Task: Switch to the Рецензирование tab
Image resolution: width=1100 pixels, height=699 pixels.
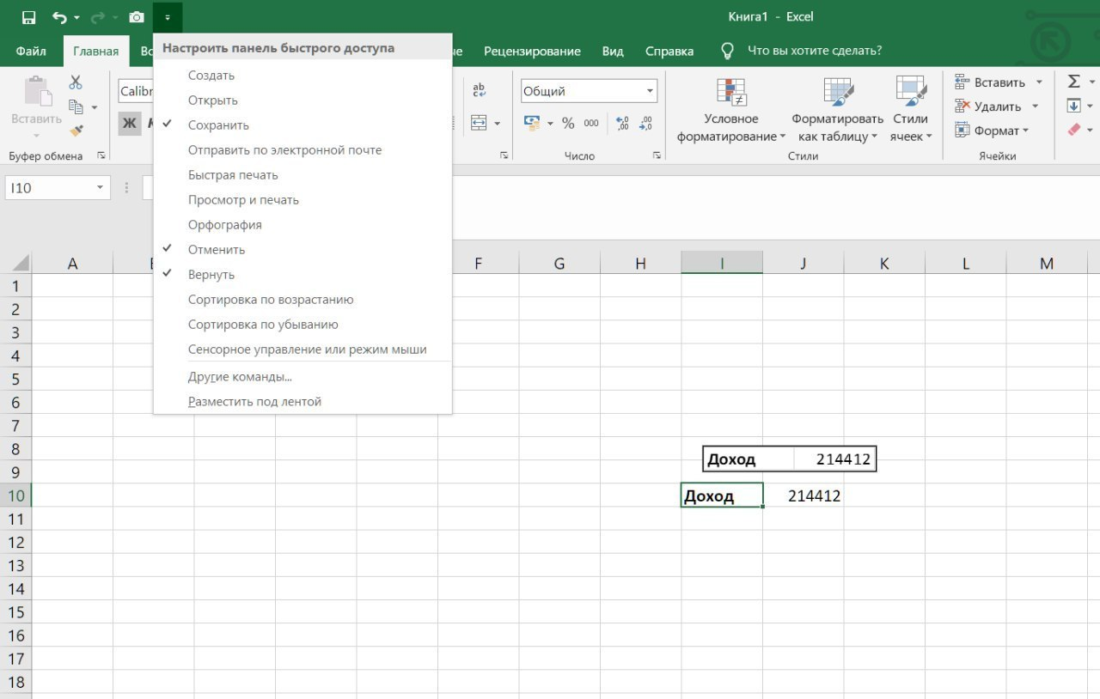Action: coord(532,51)
